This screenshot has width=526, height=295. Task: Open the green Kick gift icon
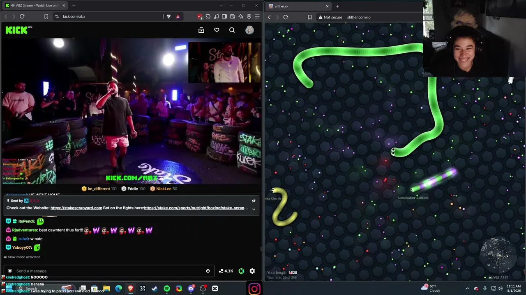[241, 271]
